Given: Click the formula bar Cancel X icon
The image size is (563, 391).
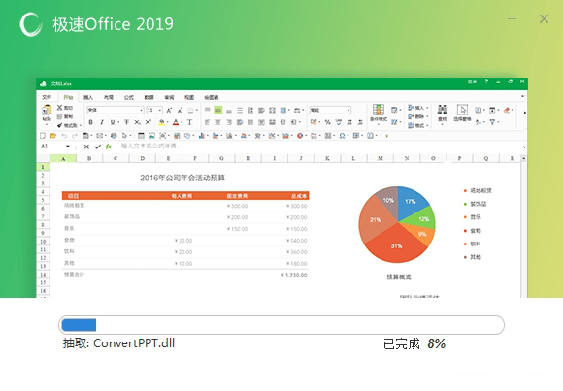Looking at the screenshot, I should point(86,147).
